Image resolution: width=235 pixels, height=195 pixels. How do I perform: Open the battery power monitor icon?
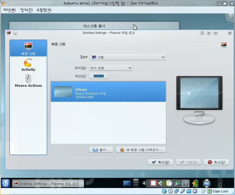click(x=195, y=183)
